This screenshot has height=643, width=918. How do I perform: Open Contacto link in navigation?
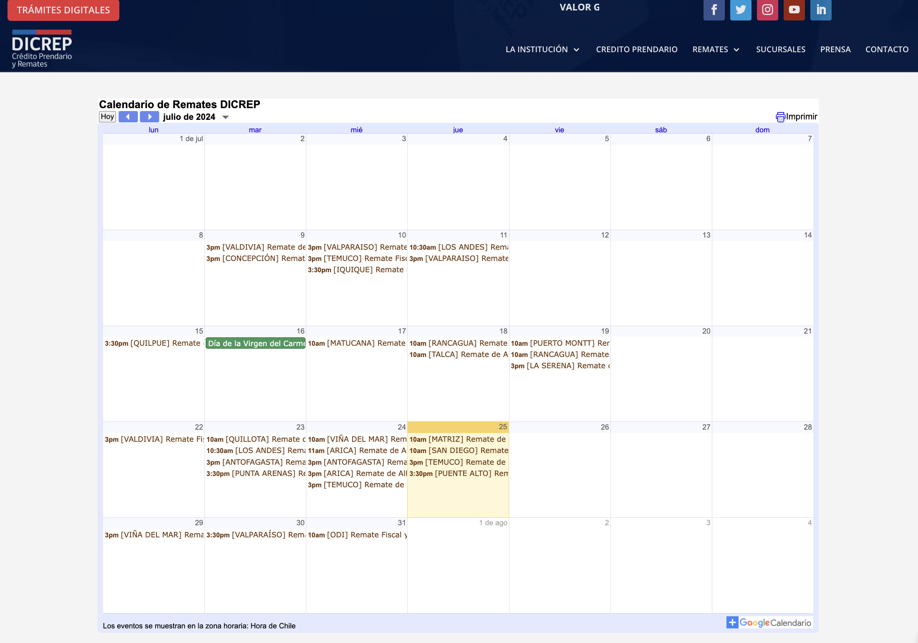pos(887,50)
